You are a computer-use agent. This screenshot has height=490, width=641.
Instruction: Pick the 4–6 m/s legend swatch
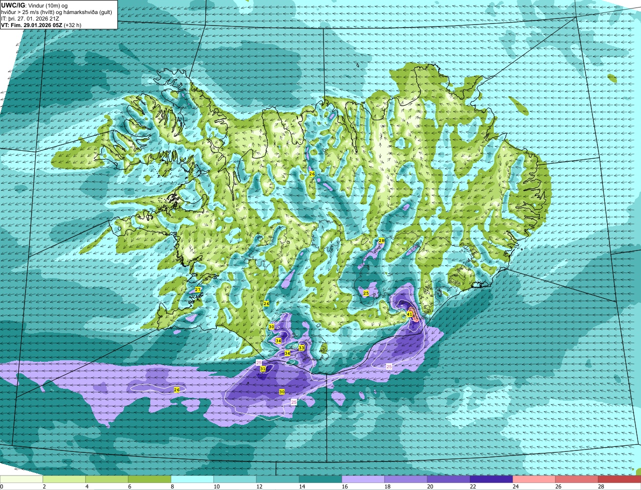pyautogui.click(x=107, y=479)
